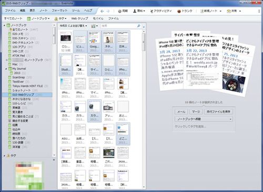Click the notebook icon beside 110-レシピ
The width and height of the screenshot is (263, 192).
click(10, 103)
